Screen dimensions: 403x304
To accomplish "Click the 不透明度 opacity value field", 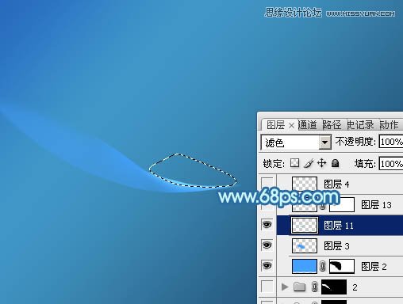I will (391, 142).
